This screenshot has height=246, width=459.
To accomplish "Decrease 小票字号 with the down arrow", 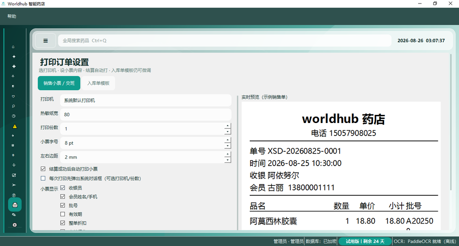I will (x=227, y=146).
